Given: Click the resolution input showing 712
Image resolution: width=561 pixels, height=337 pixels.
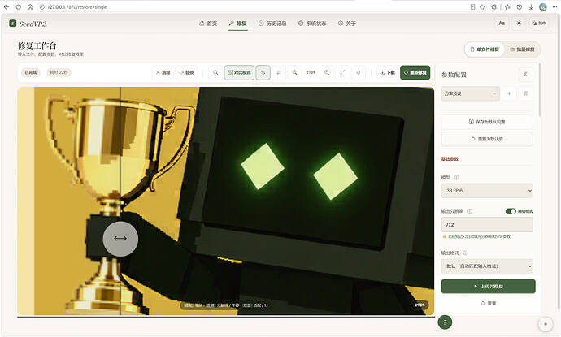Looking at the screenshot, I should pos(487,224).
